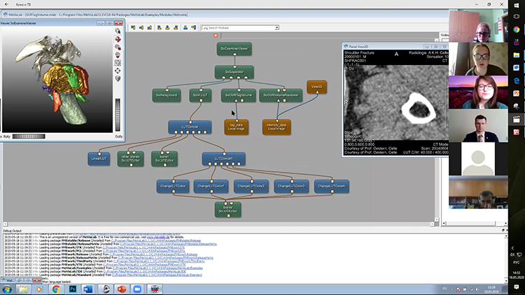Screen dimensions: 525x295
Task: Select the LUTConcat module node
Action: pyautogui.click(x=190, y=127)
